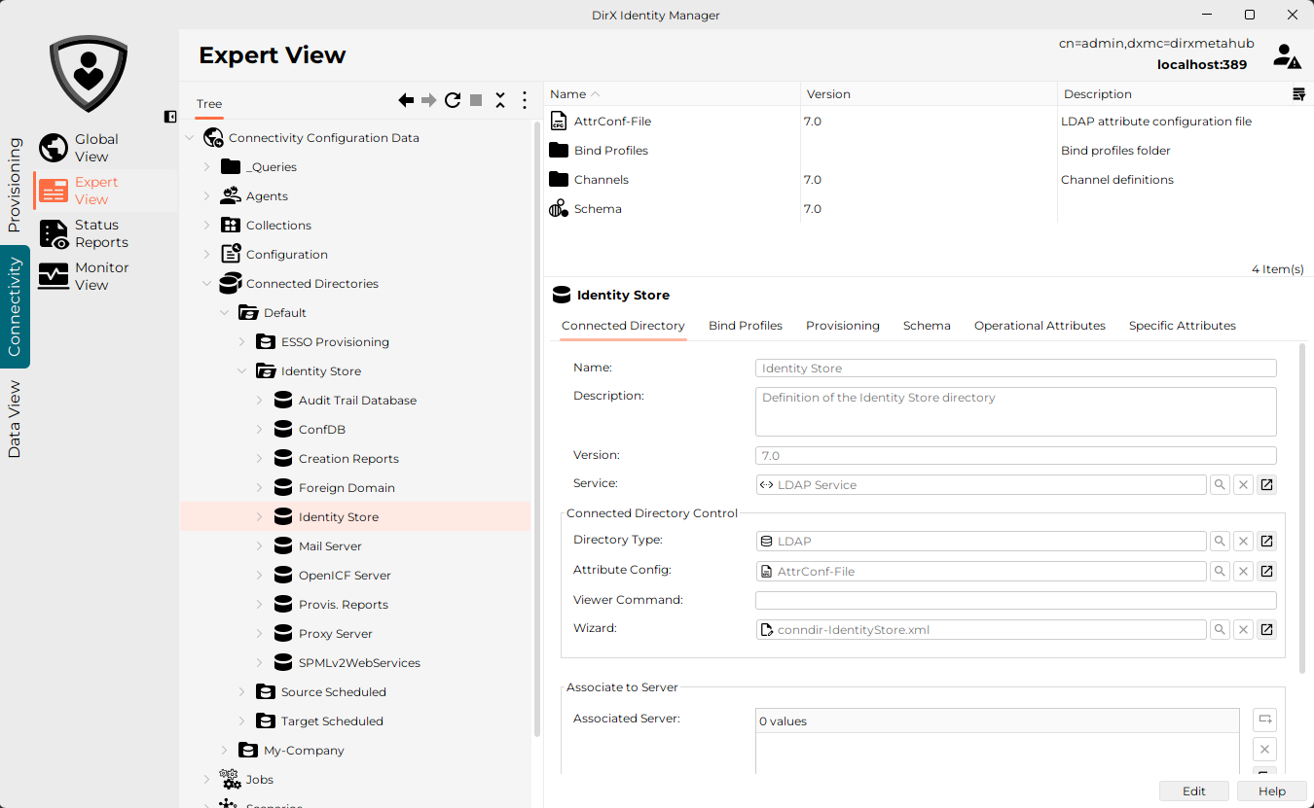Screen dimensions: 1314x808
Task: Expand the Agents tree node
Action: [x=206, y=196]
